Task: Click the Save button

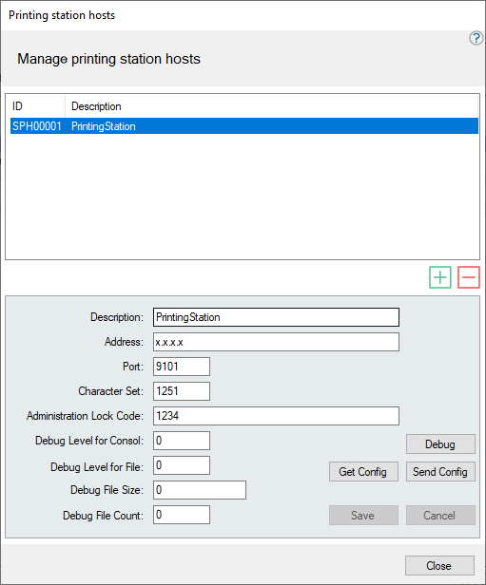Action: 363,516
